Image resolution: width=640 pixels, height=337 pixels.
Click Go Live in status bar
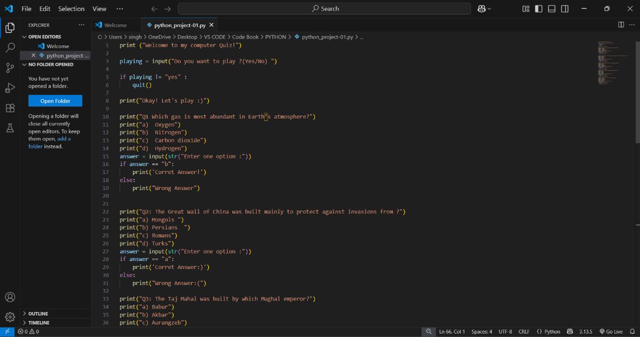[x=611, y=332]
